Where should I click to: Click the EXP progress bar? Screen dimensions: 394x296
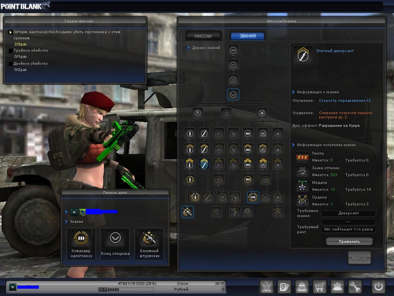pyautogui.click(x=126, y=290)
